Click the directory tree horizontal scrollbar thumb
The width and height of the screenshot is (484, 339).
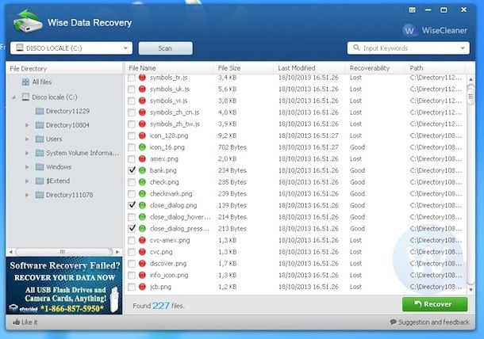tap(64, 252)
